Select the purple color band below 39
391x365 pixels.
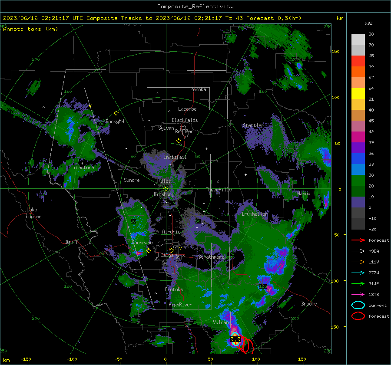tap(358, 148)
